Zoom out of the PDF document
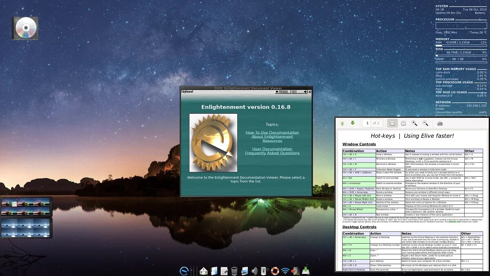This screenshot has width=490, height=276. [x=425, y=123]
